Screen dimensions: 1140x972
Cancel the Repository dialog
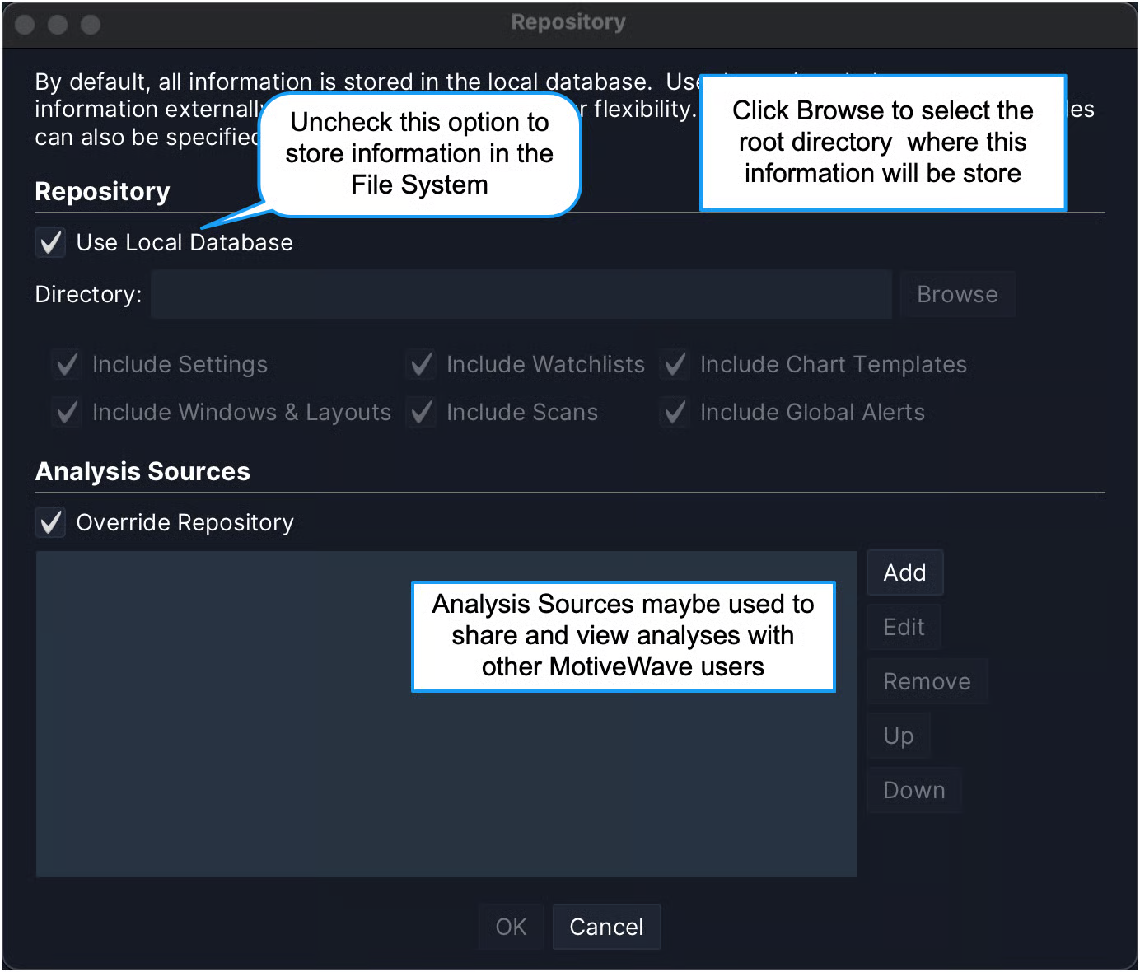click(606, 928)
